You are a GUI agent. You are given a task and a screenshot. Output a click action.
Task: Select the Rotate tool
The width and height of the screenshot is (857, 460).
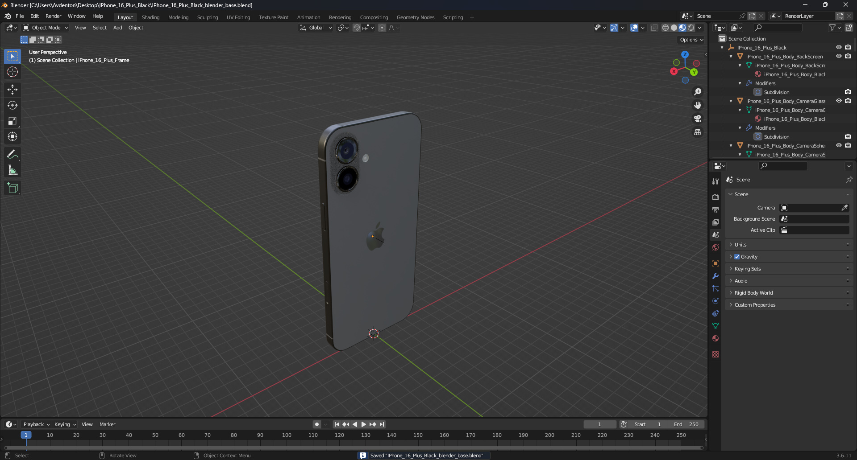[12, 105]
